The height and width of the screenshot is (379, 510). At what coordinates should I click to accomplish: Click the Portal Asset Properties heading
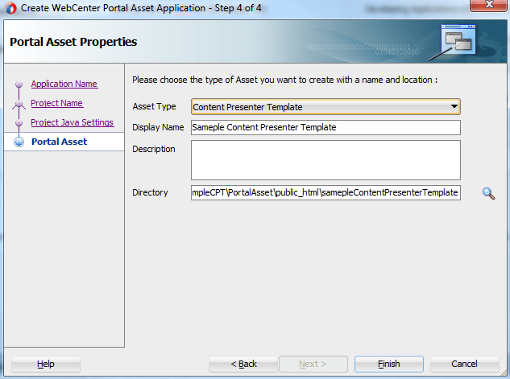(73, 42)
